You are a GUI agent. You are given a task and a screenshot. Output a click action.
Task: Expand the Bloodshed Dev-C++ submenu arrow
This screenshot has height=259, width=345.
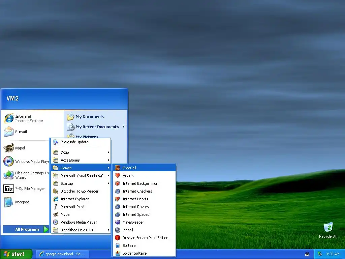click(108, 230)
